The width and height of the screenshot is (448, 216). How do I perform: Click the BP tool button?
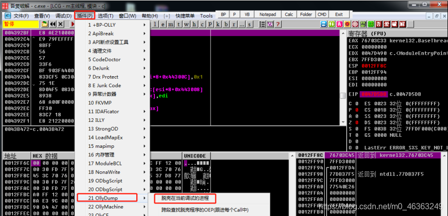click(x=223, y=15)
